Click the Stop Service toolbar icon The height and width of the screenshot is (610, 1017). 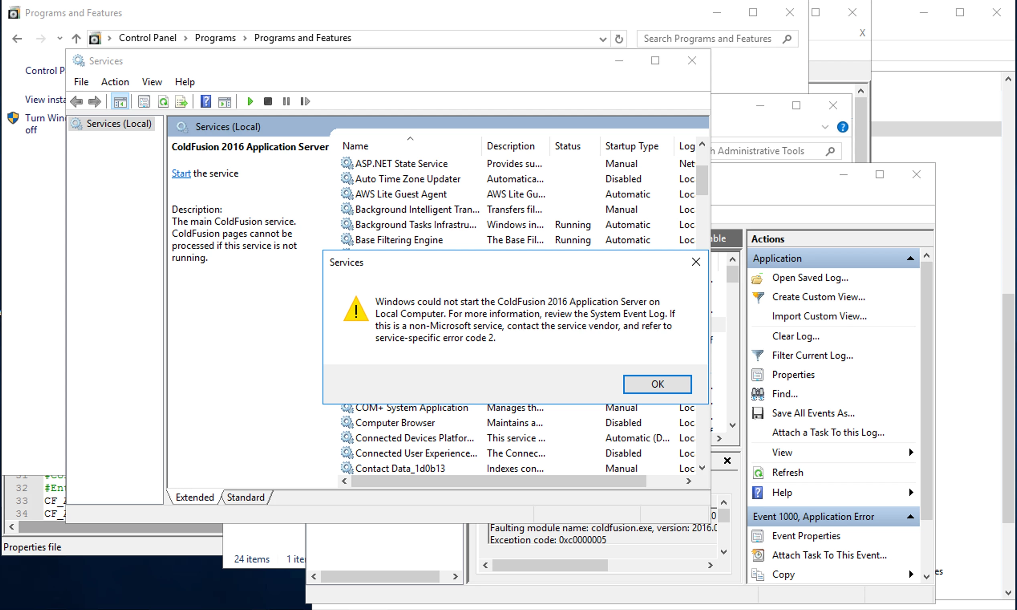pyautogui.click(x=268, y=101)
